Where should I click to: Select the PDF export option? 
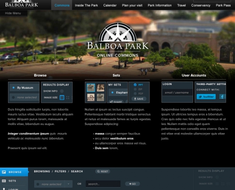pos(135,94)
